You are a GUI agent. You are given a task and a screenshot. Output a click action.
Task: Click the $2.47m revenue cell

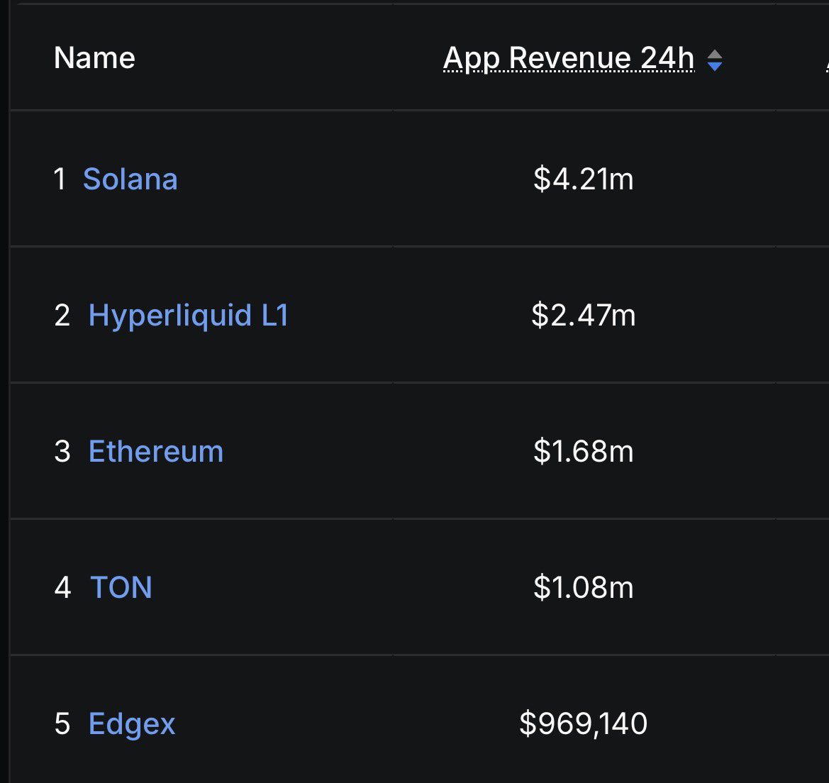click(x=583, y=316)
